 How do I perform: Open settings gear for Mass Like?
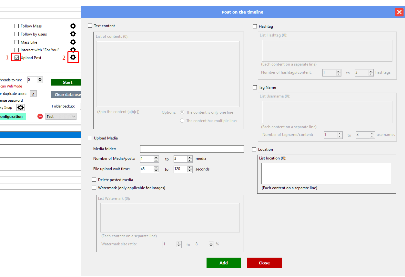click(x=73, y=42)
